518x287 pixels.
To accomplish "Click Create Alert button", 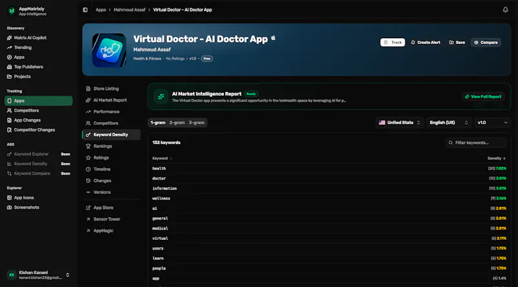I will pyautogui.click(x=425, y=43).
